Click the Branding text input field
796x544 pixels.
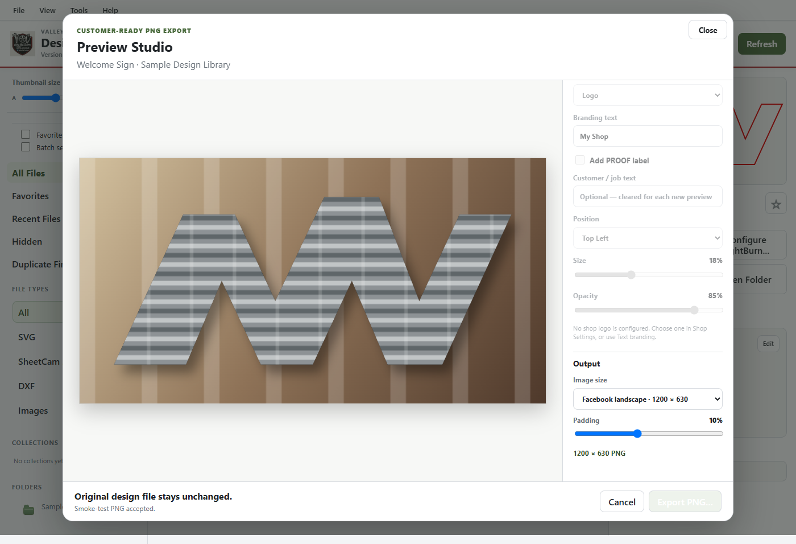pyautogui.click(x=648, y=136)
